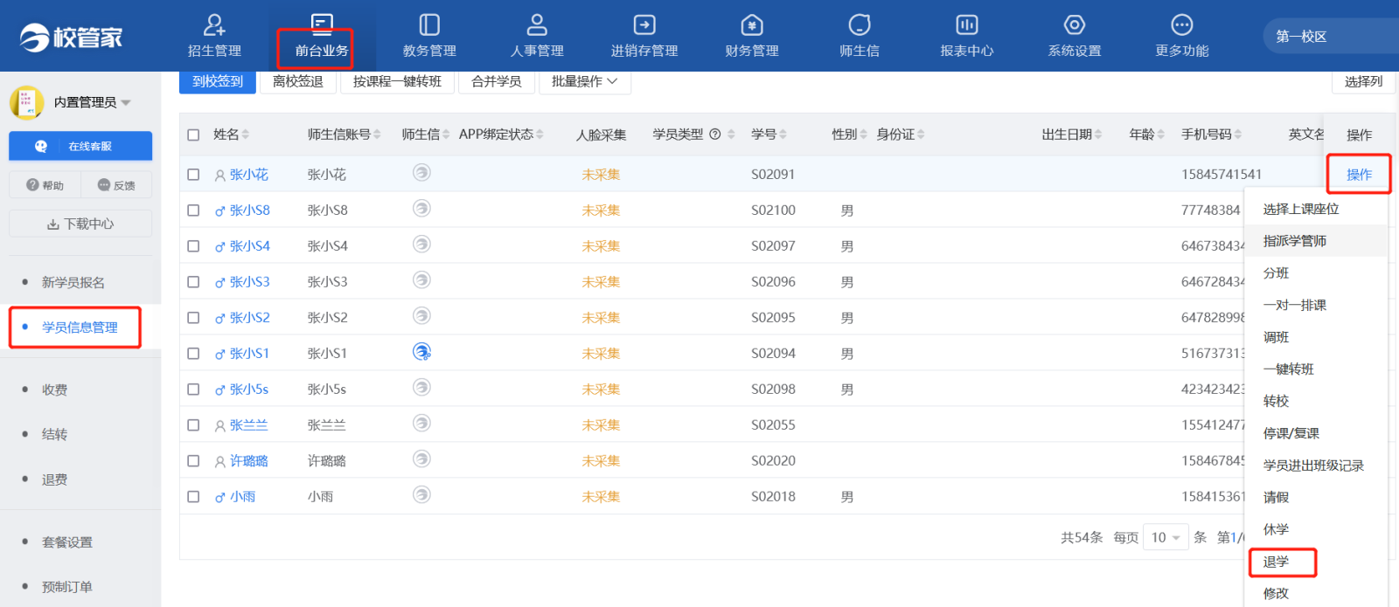The height and width of the screenshot is (607, 1399).
Task: Open 更多功能 menu icon
Action: [1182, 24]
